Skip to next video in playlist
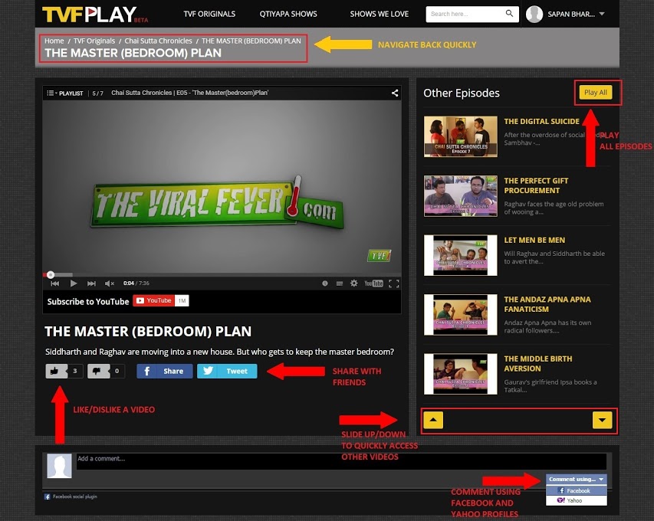This screenshot has width=654, height=521. [x=91, y=283]
